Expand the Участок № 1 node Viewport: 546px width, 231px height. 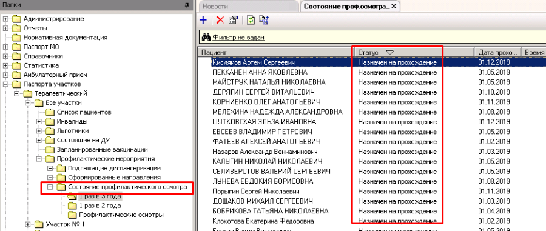coord(28,224)
